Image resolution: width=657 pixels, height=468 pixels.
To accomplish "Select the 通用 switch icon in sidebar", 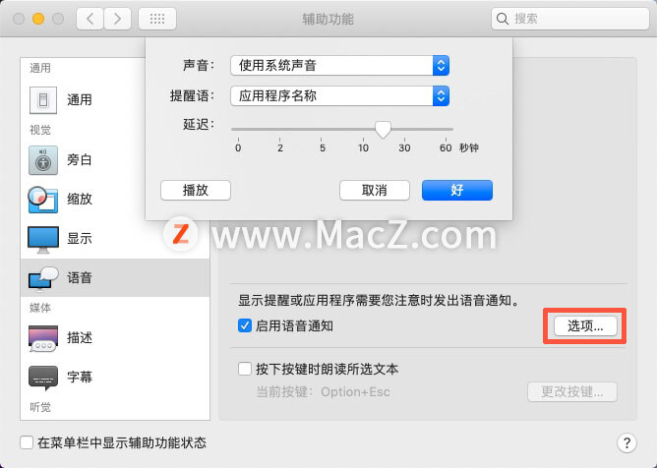I will click(43, 100).
